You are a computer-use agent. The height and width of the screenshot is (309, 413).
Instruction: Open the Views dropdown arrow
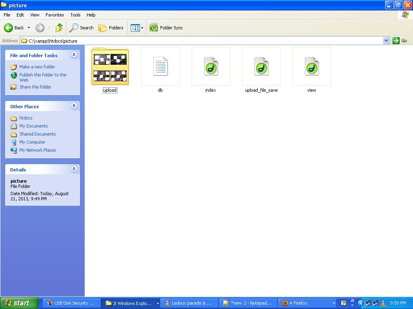142,28
